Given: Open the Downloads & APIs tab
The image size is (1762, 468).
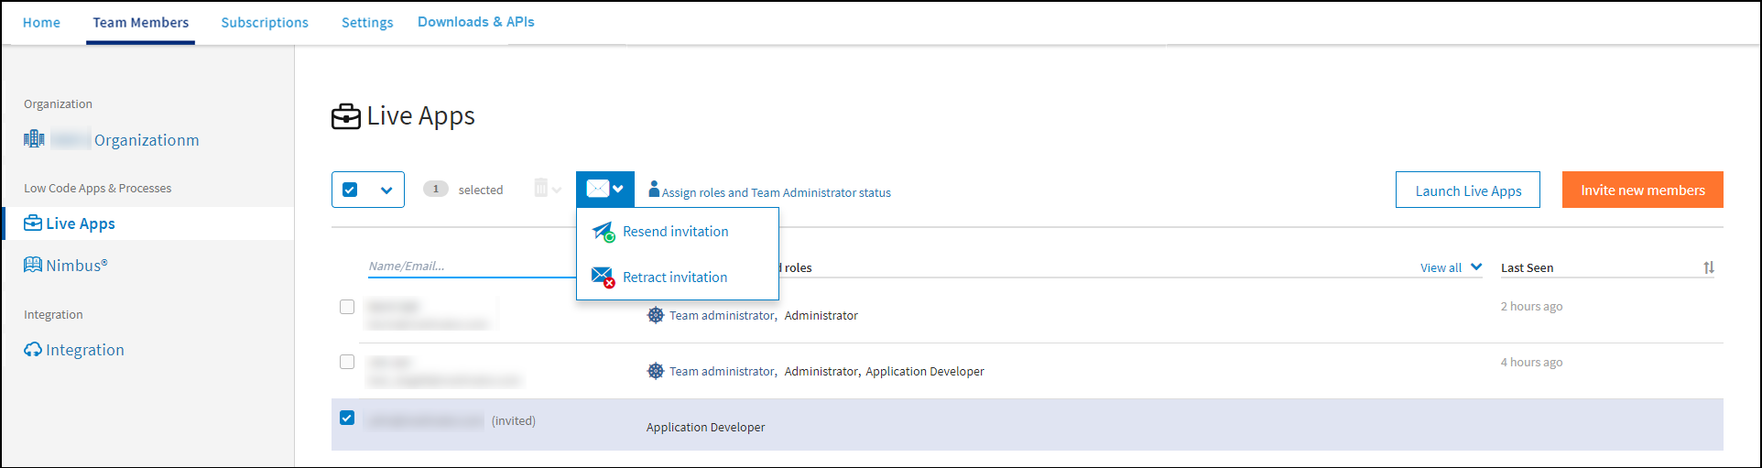Looking at the screenshot, I should (475, 22).
